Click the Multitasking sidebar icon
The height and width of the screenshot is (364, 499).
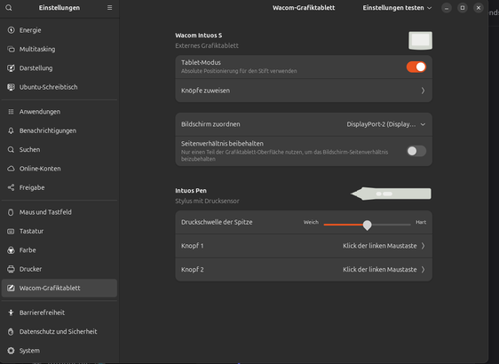point(12,49)
